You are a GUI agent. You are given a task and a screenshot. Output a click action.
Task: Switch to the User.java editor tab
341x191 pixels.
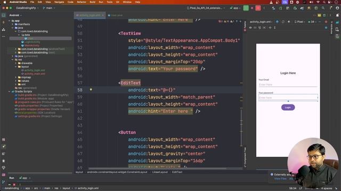[115, 15]
